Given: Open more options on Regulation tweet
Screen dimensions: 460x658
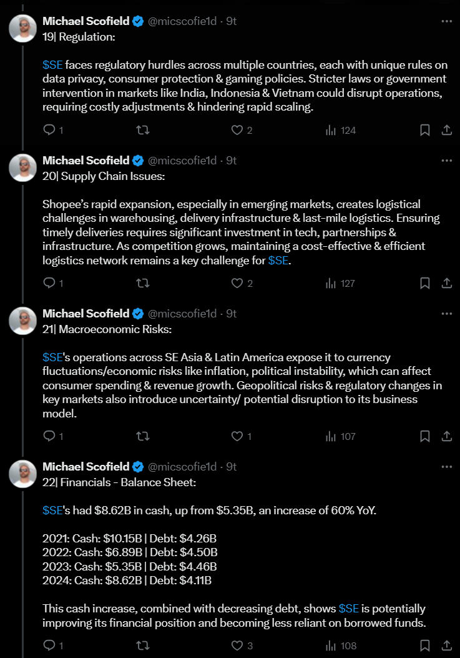Looking at the screenshot, I should 446,21.
